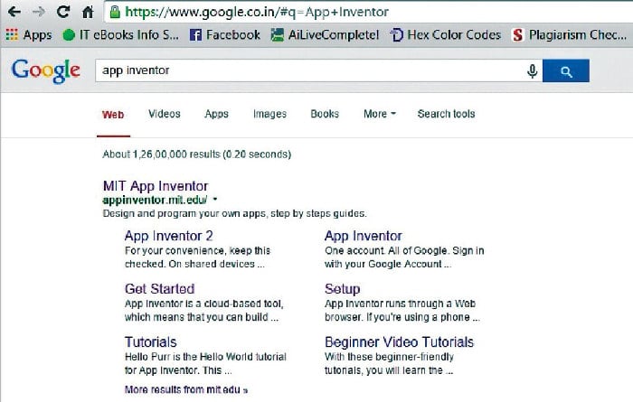Image resolution: width=633 pixels, height=402 pixels.
Task: Select the Videos search tab
Action: click(164, 114)
